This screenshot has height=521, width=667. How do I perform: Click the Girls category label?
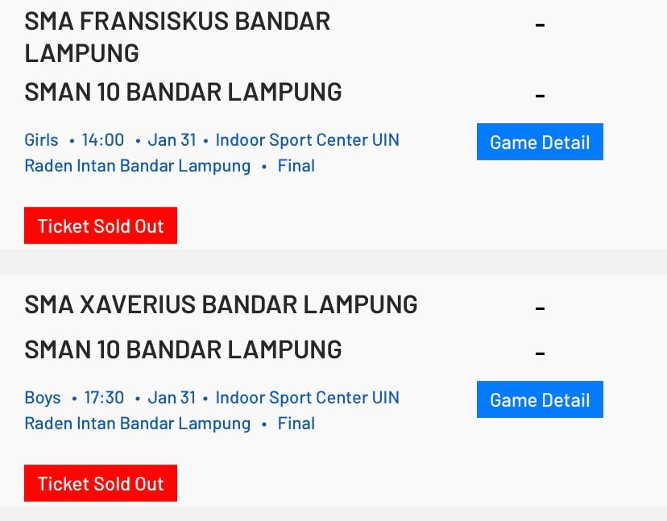[x=40, y=139]
